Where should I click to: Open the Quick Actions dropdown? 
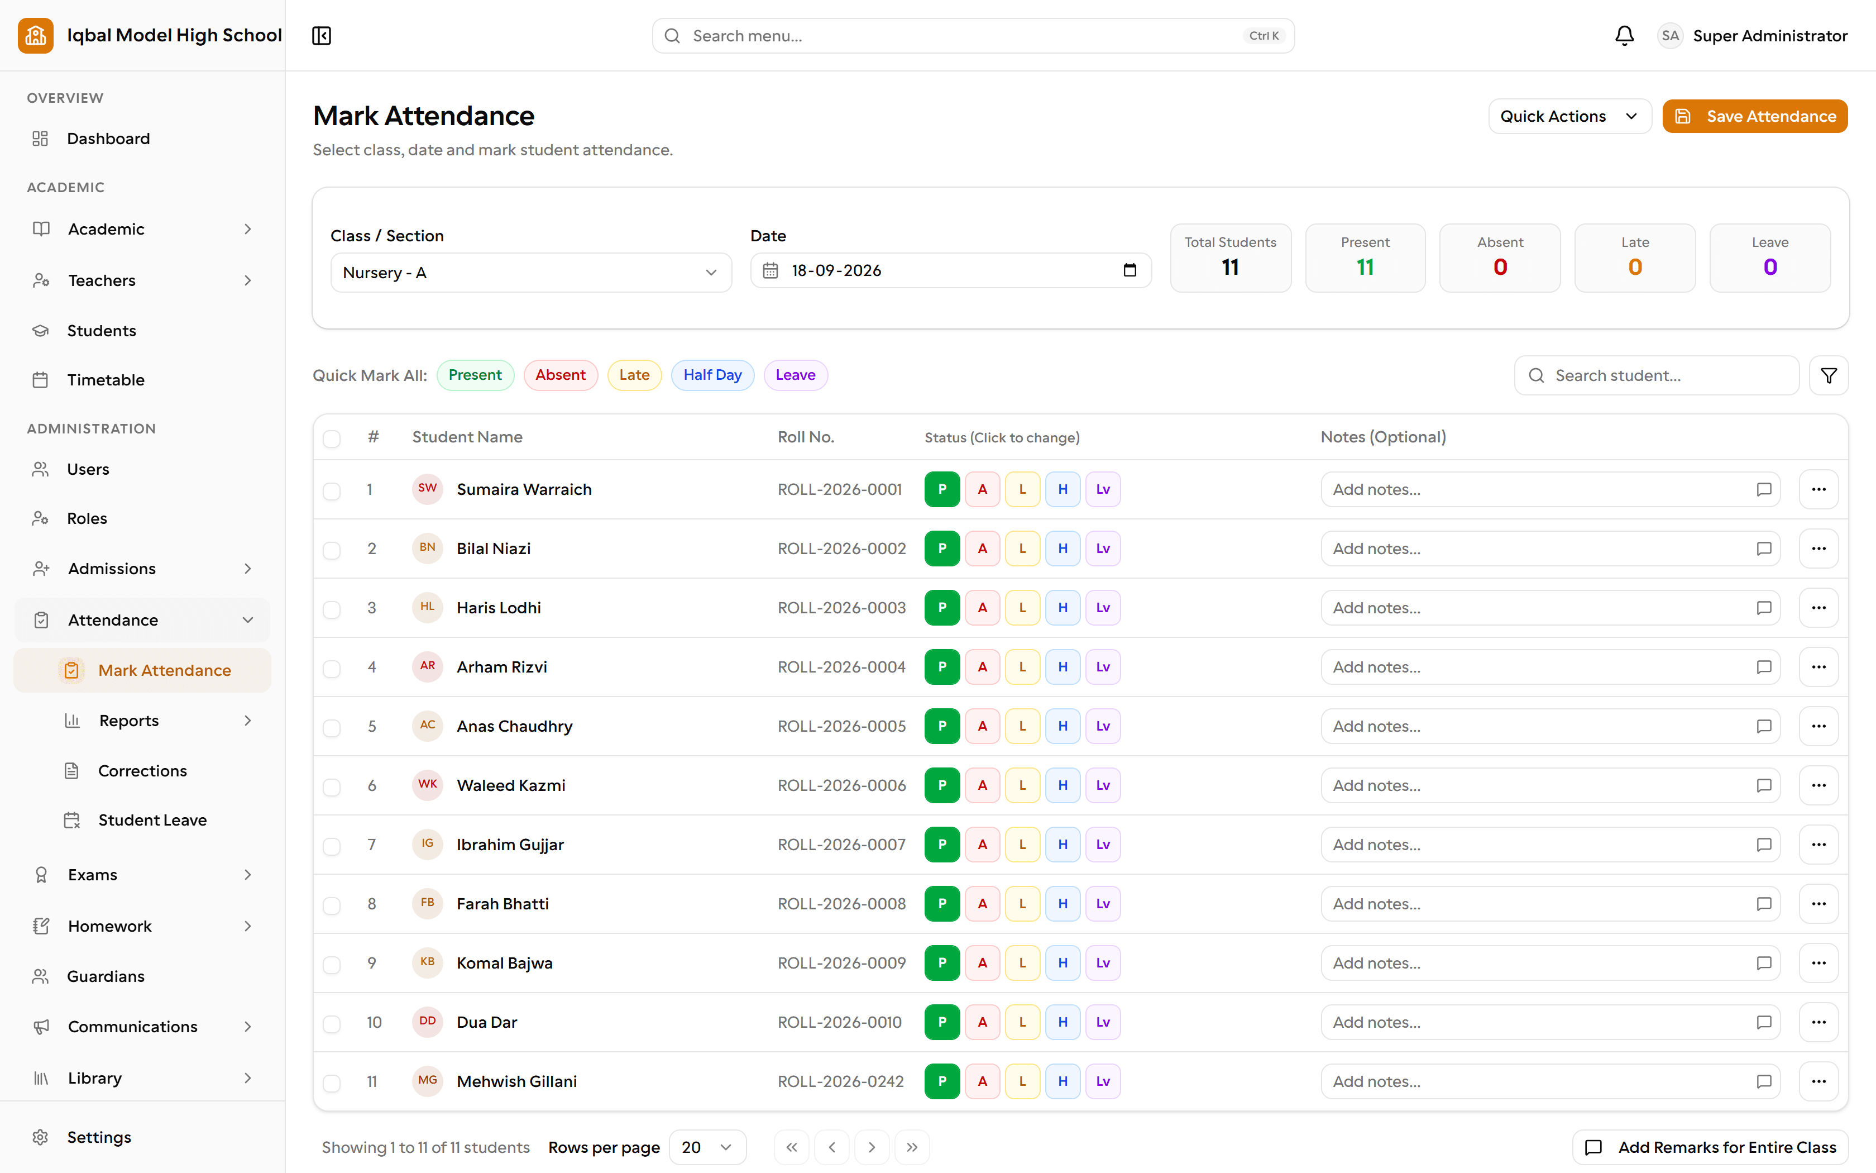(x=1570, y=116)
